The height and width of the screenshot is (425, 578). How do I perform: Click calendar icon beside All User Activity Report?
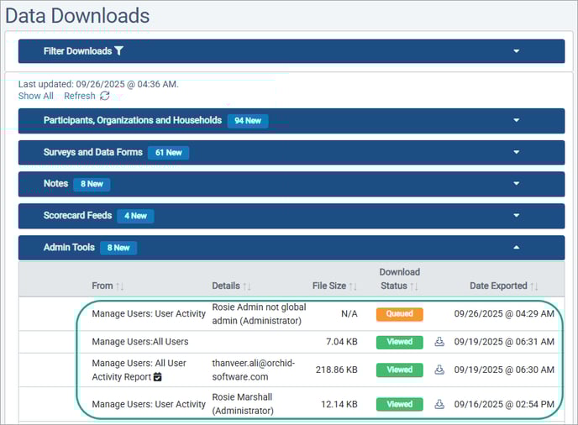click(x=158, y=377)
